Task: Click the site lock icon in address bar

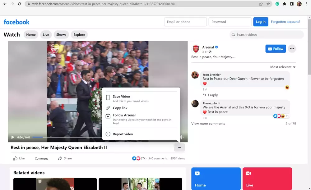Action: point(29,4)
